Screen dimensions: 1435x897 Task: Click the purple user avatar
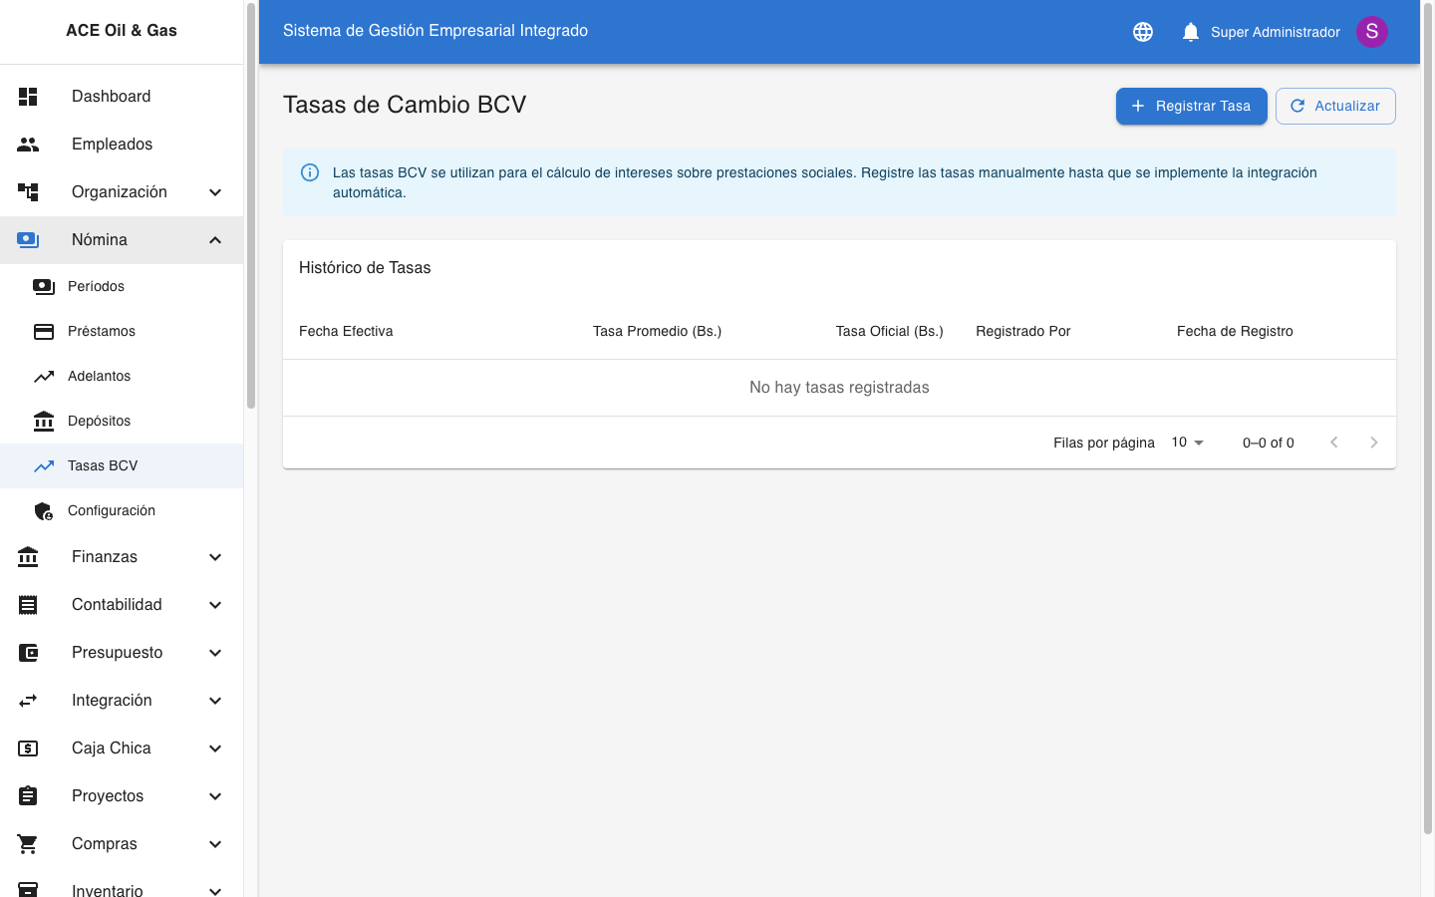[x=1371, y=32]
